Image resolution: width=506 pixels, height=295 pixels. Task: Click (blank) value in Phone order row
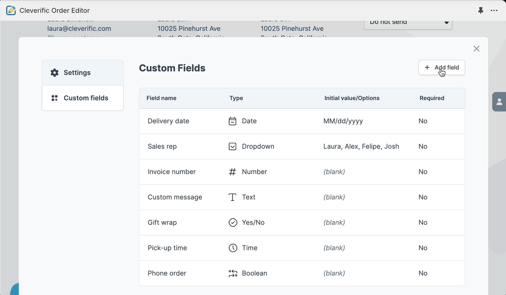tap(334, 274)
